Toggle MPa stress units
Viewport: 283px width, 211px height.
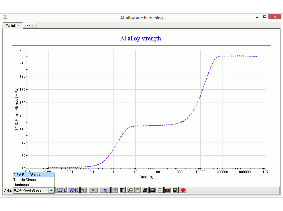click(61, 190)
